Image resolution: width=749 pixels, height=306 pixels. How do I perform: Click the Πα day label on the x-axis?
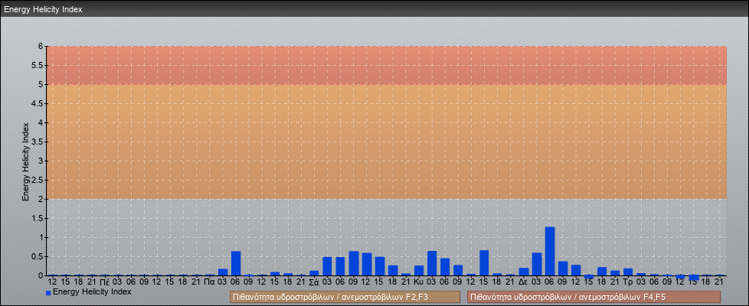[209, 282]
